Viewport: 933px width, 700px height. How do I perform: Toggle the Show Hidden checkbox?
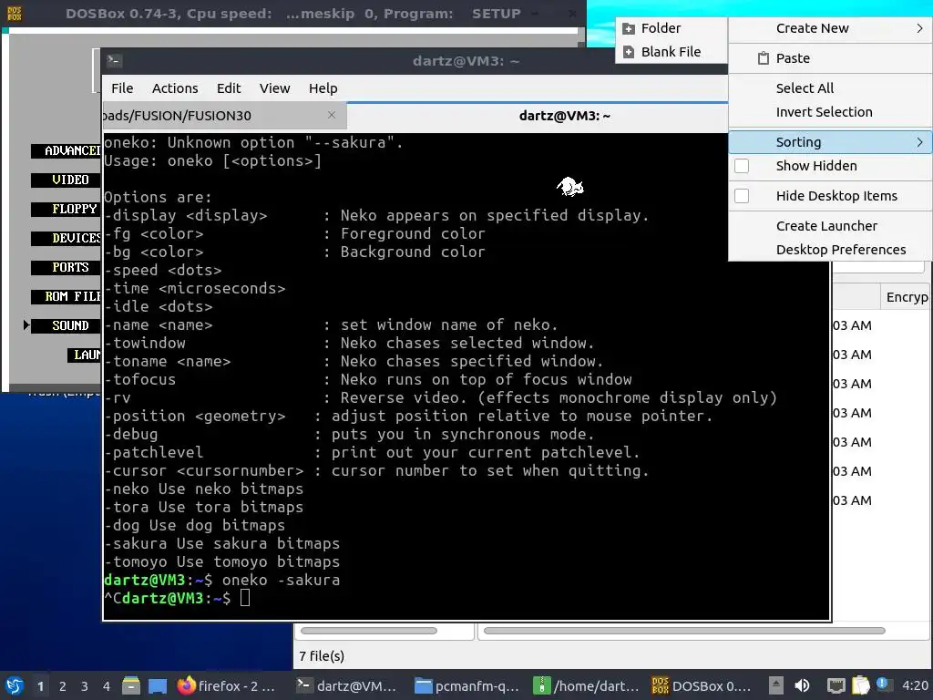[x=742, y=166]
